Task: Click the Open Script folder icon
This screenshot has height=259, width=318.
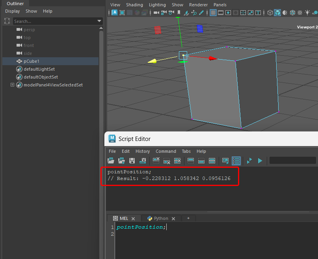Action: (x=111, y=161)
